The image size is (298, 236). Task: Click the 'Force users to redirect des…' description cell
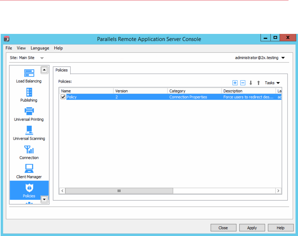(x=248, y=97)
